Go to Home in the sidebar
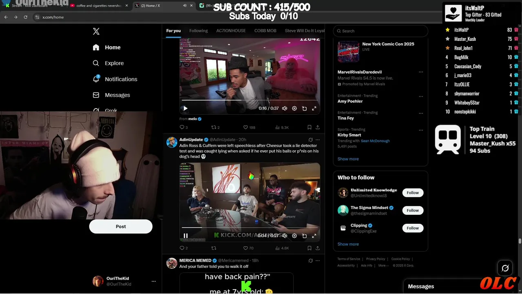 point(106,47)
